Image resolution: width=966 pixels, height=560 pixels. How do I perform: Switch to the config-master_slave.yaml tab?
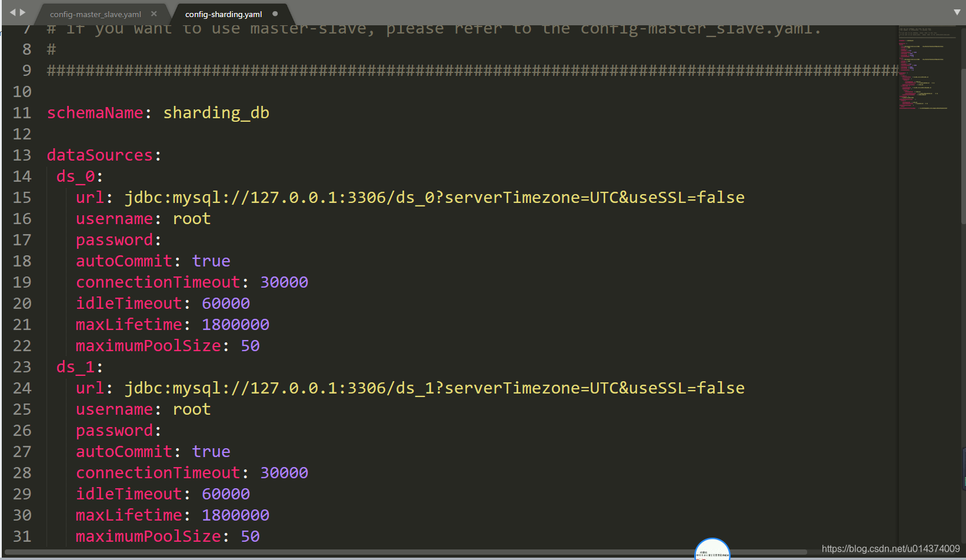(x=95, y=14)
